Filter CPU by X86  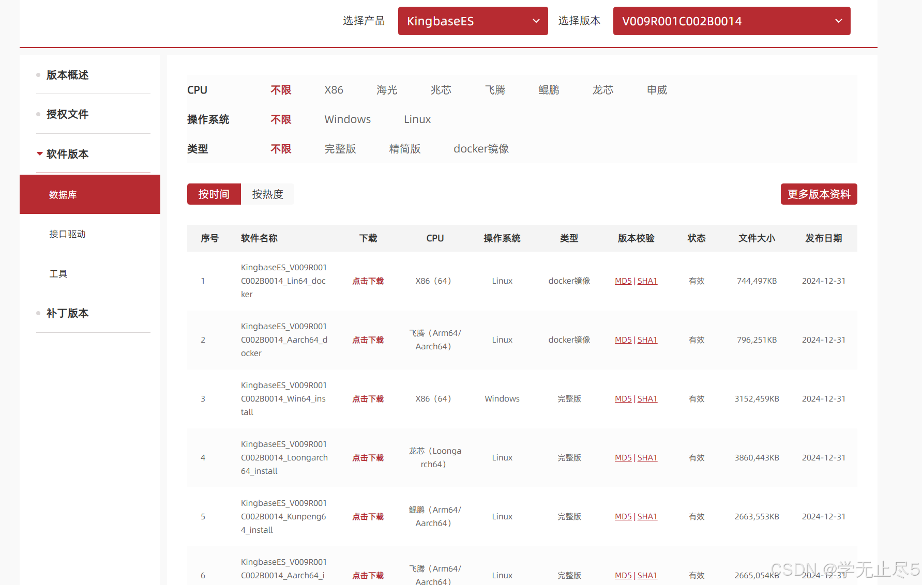tap(334, 90)
